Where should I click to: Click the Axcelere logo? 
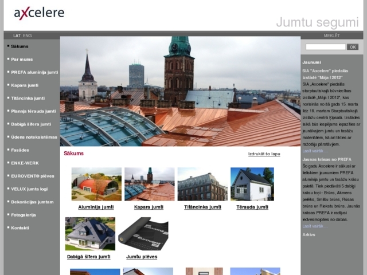coord(39,13)
